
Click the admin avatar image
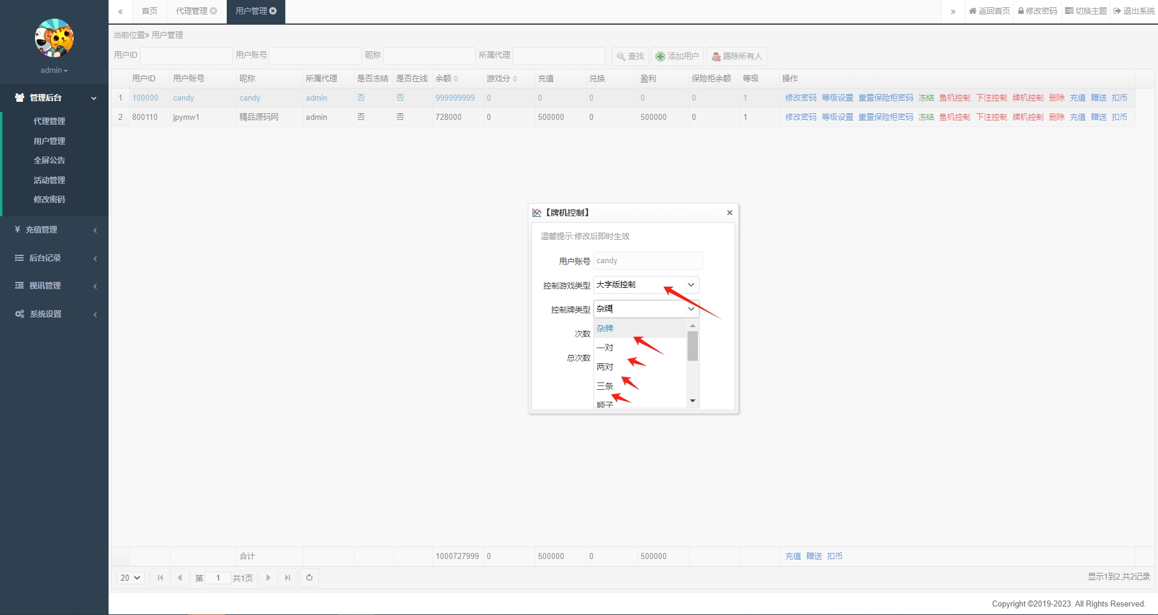point(54,38)
